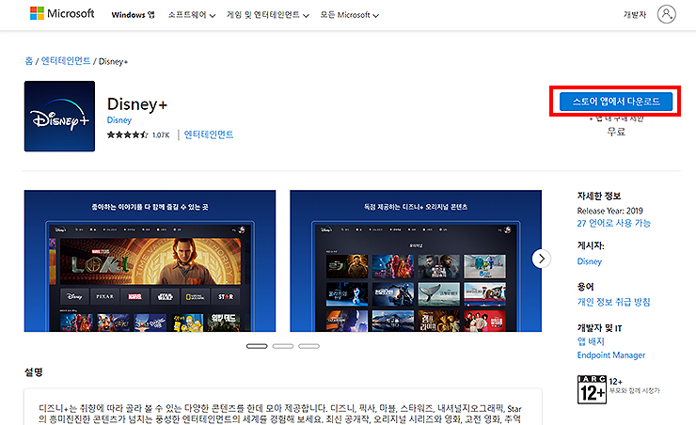
Task: Open the Loki screenshot thumbnail
Action: pos(150,260)
